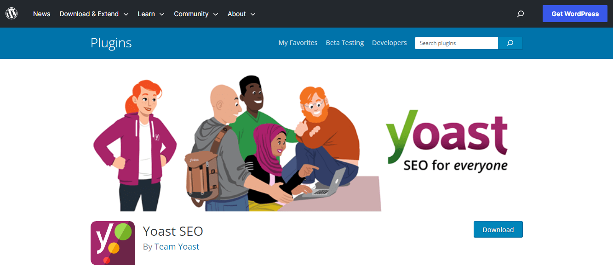This screenshot has height=273, width=613.
Task: Expand the Download & Extend menu
Action: pos(94,14)
